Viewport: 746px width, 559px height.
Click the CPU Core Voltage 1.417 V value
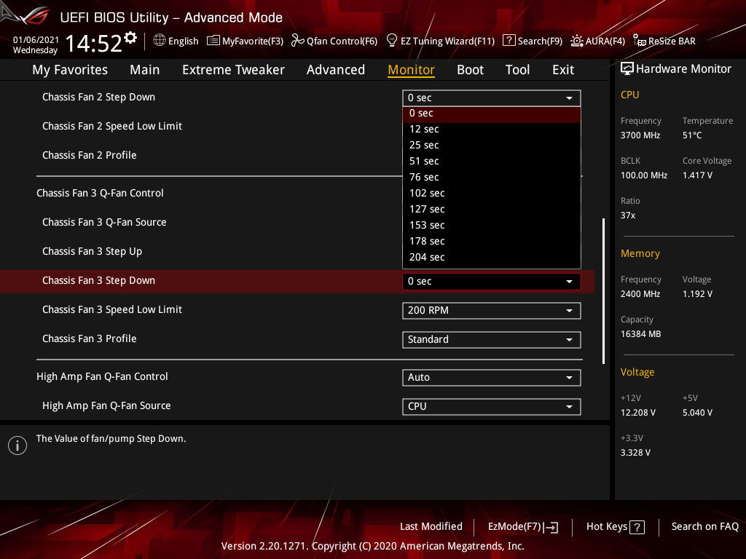pyautogui.click(x=697, y=175)
